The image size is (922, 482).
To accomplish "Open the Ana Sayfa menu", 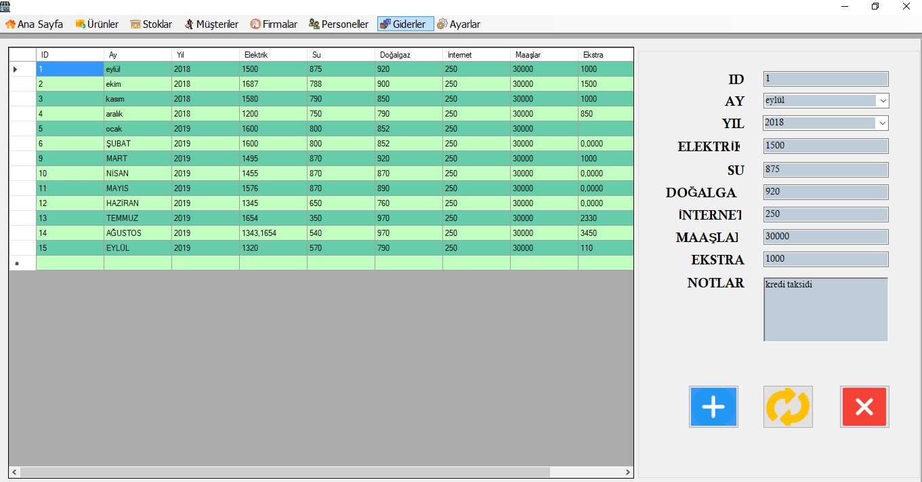I will (x=35, y=24).
